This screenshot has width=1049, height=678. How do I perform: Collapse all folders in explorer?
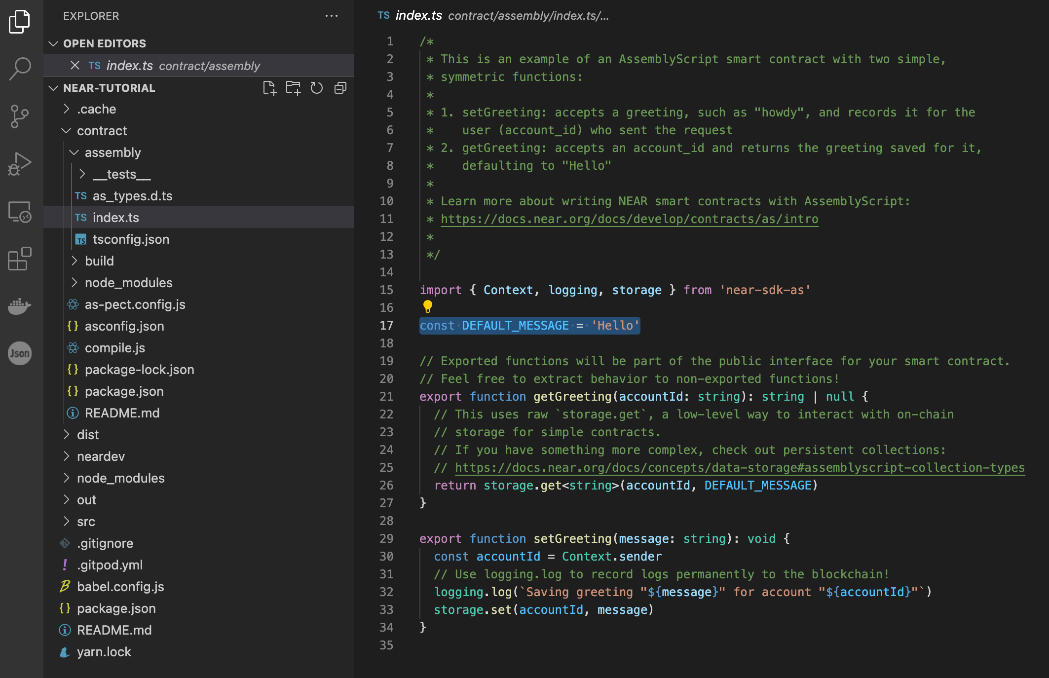click(x=340, y=88)
